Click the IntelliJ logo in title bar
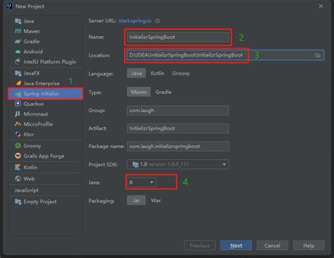Image resolution: width=334 pixels, height=258 pixels. (9, 6)
